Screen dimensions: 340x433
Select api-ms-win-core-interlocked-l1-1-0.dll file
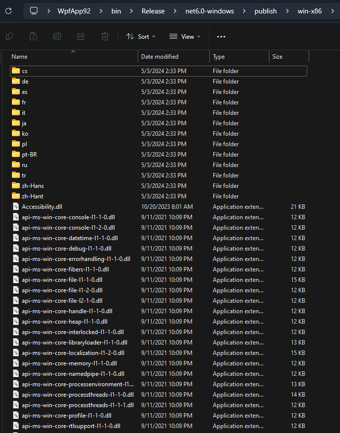pyautogui.click(x=158, y=332)
